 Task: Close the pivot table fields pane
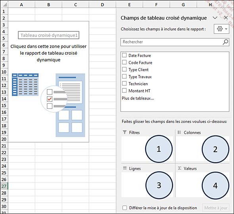(x=226, y=18)
